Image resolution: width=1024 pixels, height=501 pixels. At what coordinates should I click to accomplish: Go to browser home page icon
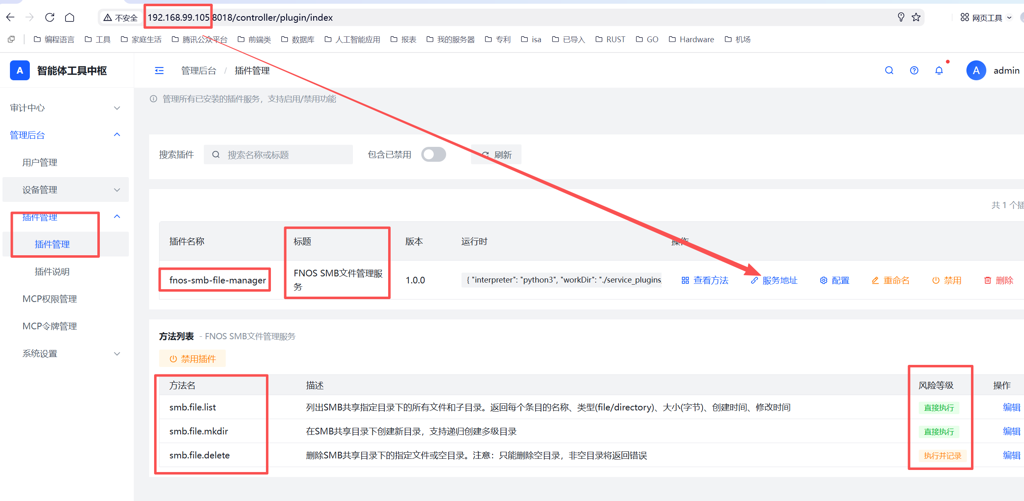coord(70,17)
